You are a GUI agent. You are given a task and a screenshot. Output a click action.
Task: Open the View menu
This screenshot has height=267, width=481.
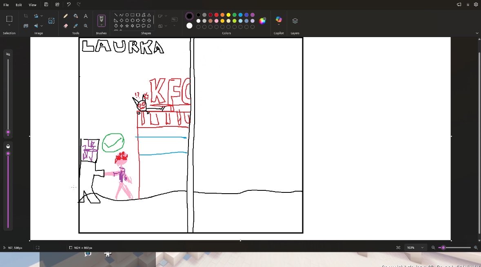(32, 4)
